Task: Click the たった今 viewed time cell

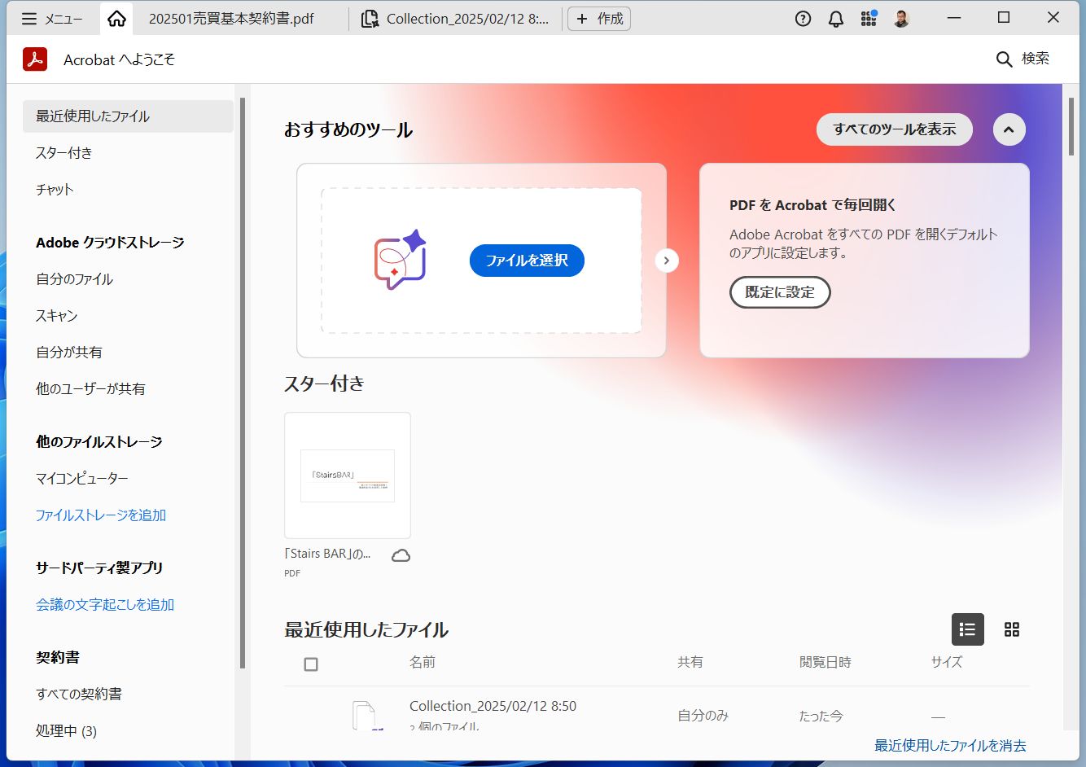Action: (x=821, y=717)
